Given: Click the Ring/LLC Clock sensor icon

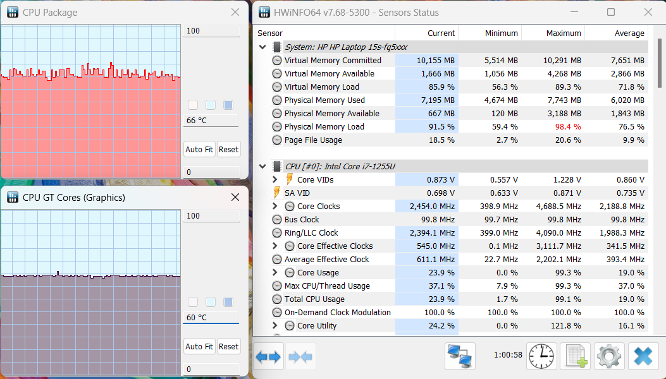Looking at the screenshot, I should click(x=277, y=232).
